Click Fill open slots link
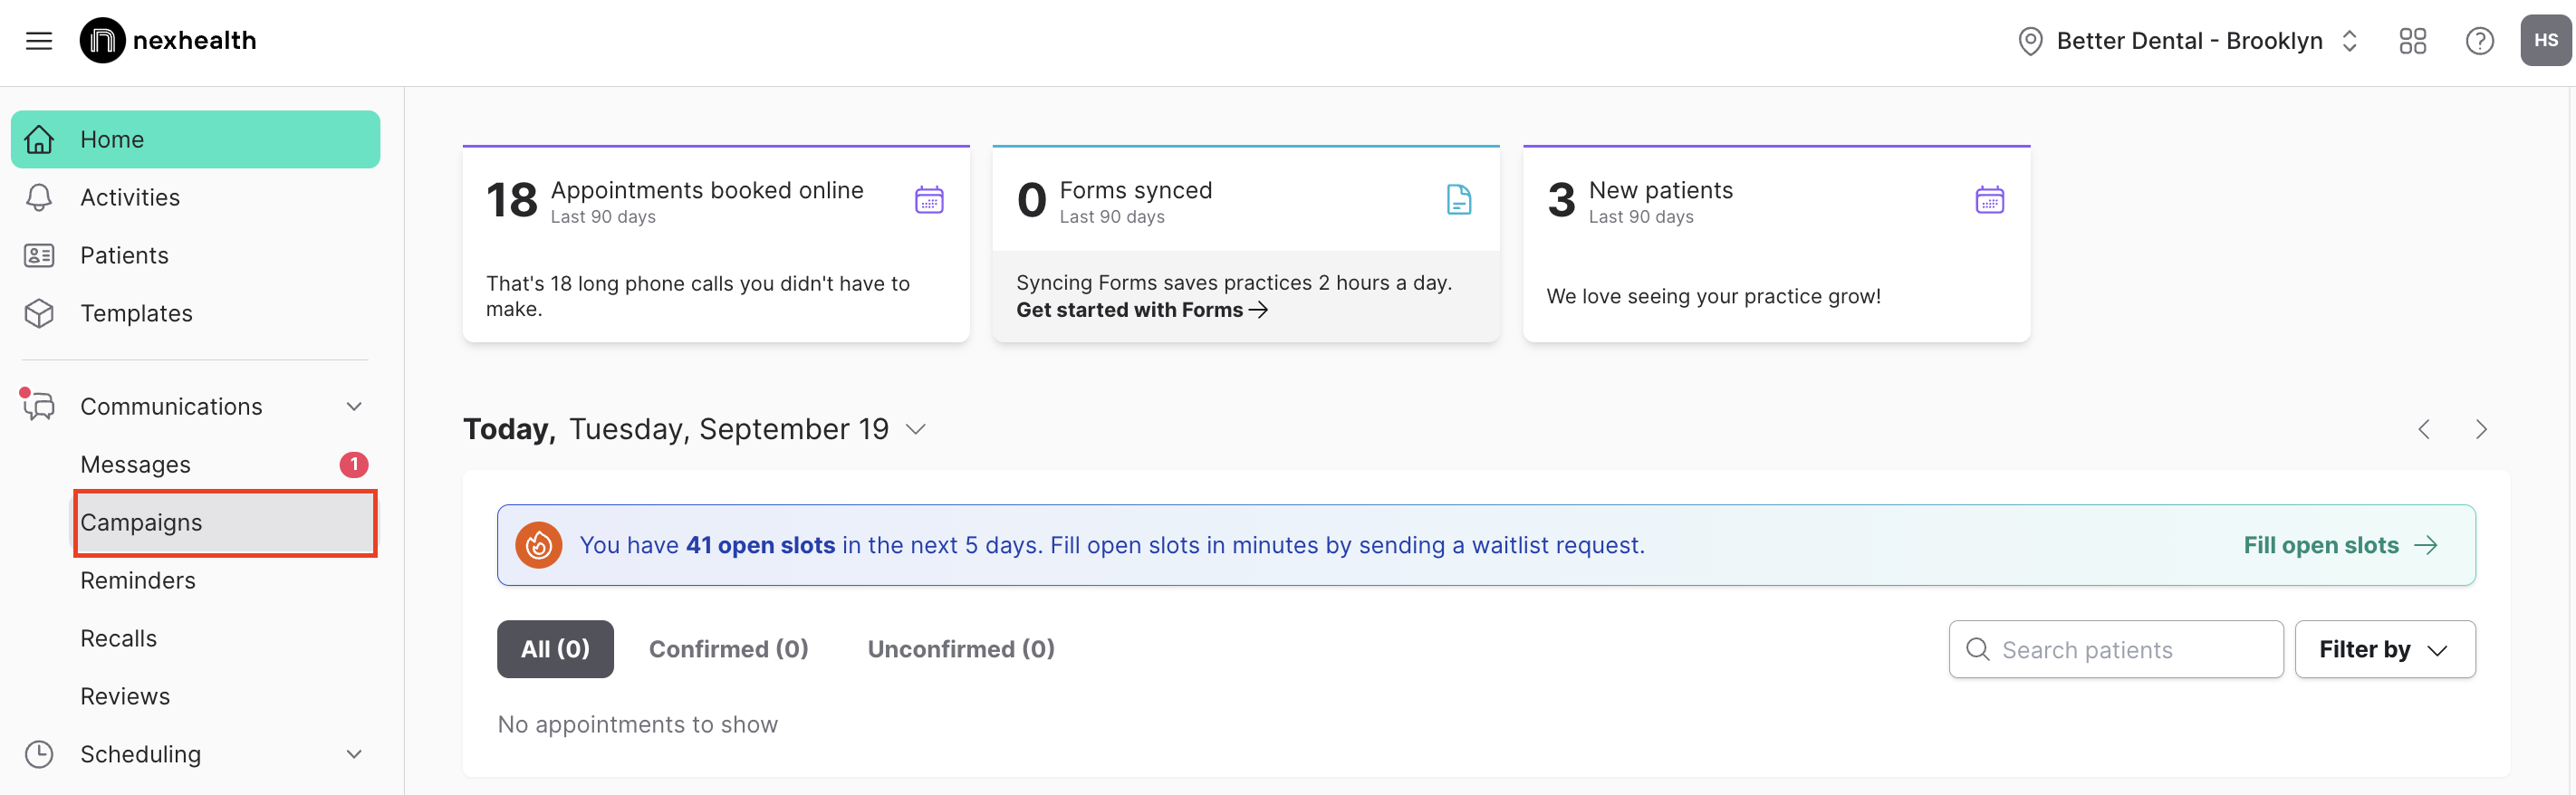2576x795 pixels. 2339,546
